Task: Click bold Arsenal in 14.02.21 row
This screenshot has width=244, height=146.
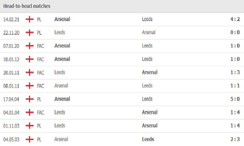Action: pos(62,19)
